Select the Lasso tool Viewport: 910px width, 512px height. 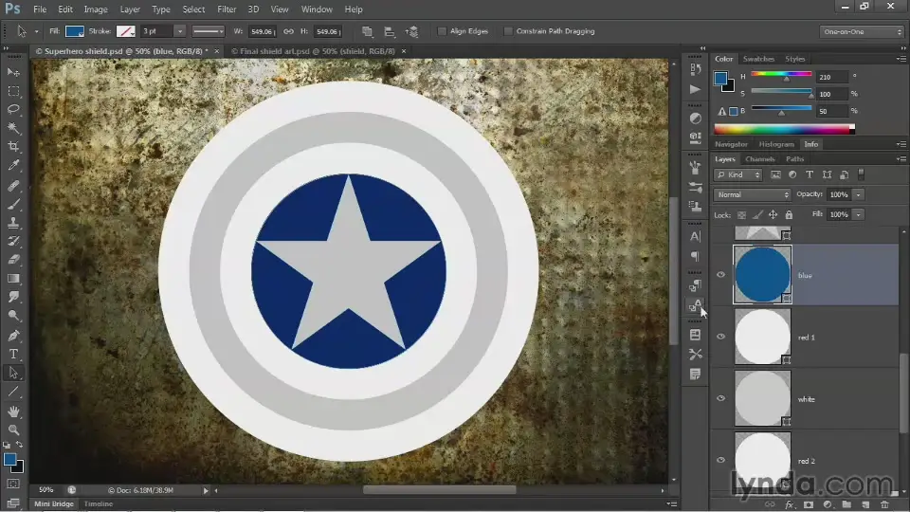(x=14, y=109)
